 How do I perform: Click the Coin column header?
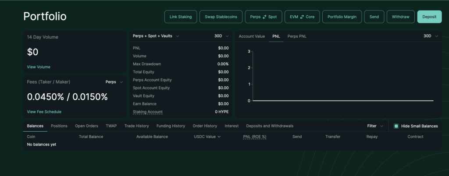31,137
